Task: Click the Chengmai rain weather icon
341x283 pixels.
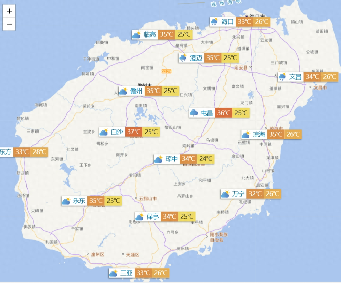Action: 183,58
